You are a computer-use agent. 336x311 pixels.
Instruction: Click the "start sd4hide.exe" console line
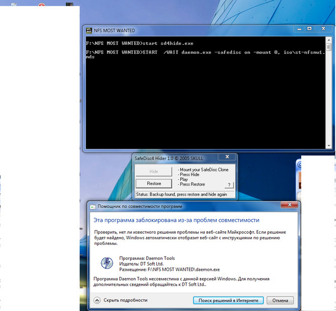(139, 43)
